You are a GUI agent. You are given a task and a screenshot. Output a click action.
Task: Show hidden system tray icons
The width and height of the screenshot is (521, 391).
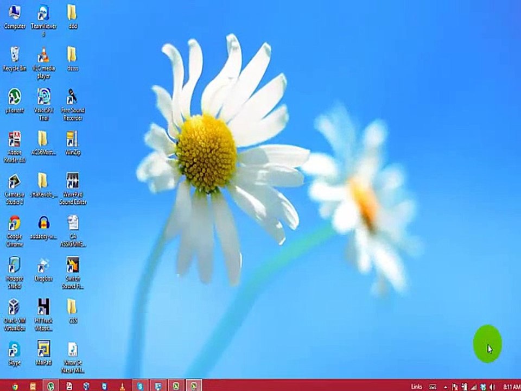tap(446, 387)
